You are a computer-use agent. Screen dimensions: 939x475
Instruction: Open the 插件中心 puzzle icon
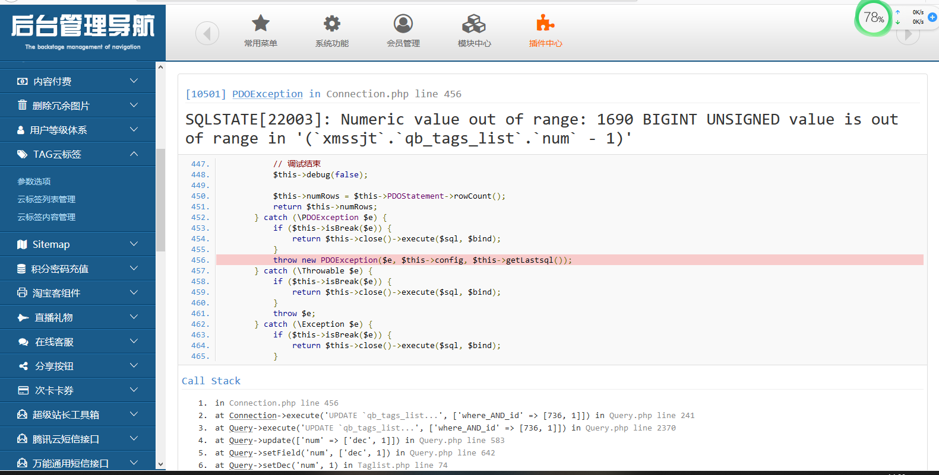click(x=545, y=24)
